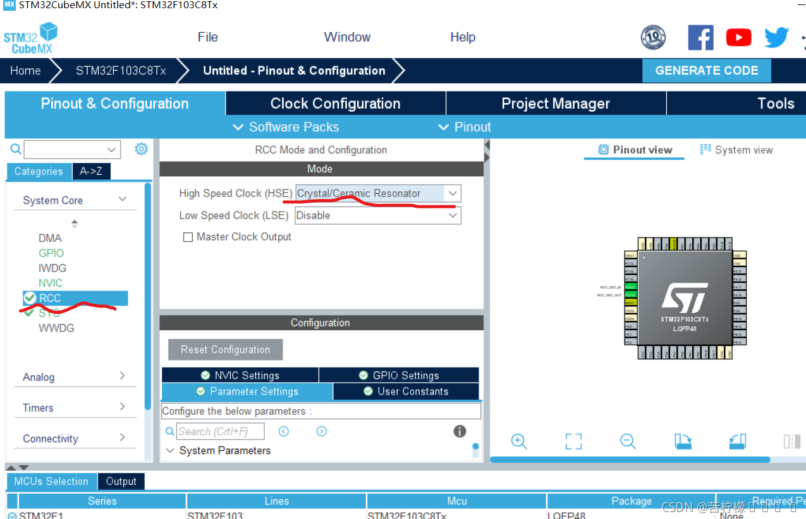Open the YouTube link icon
The width and height of the screenshot is (806, 519).
coord(738,38)
